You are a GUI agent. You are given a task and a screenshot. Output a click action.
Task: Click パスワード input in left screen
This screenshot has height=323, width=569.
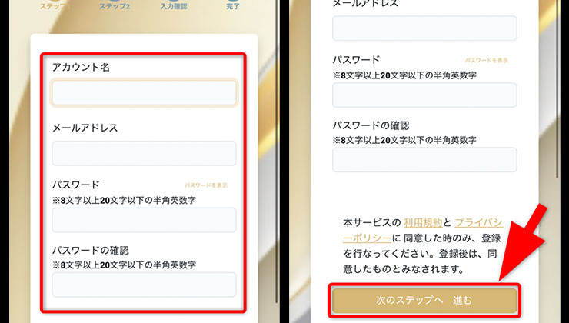click(x=144, y=220)
